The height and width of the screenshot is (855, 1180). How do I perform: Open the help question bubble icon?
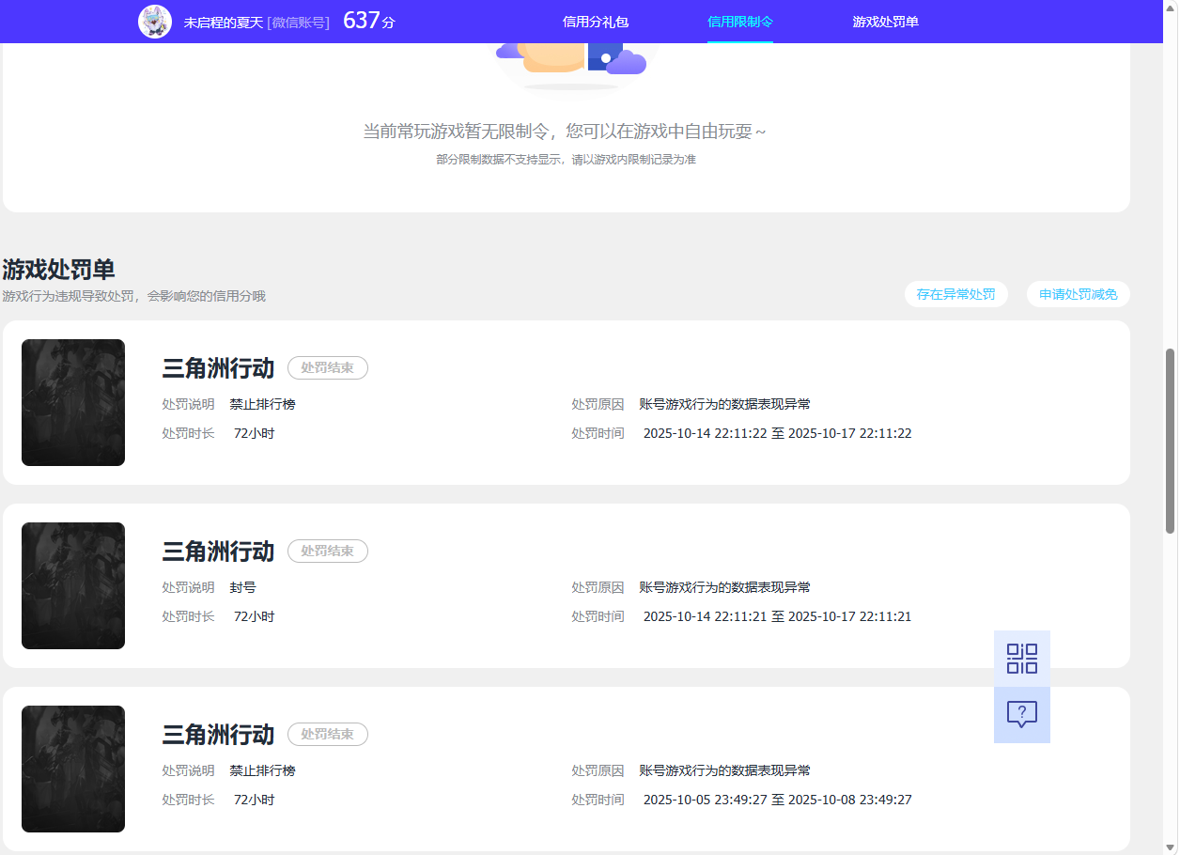coord(1022,715)
